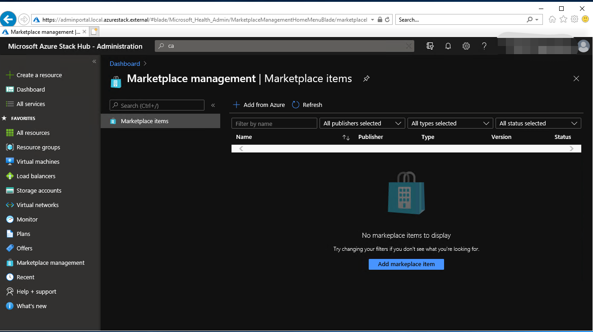Open the browser search provider dropdown

pos(536,20)
